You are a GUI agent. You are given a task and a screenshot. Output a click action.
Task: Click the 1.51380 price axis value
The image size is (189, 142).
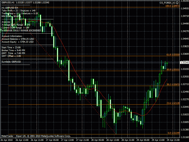coord(185,130)
